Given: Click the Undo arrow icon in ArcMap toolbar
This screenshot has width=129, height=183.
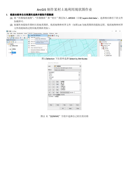Looking at the screenshot, I should click(x=24, y=35).
